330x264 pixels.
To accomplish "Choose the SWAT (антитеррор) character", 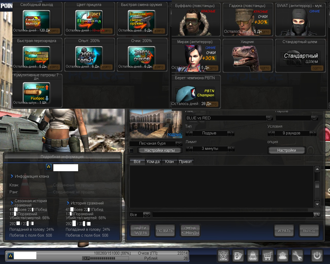I will (300, 20).
